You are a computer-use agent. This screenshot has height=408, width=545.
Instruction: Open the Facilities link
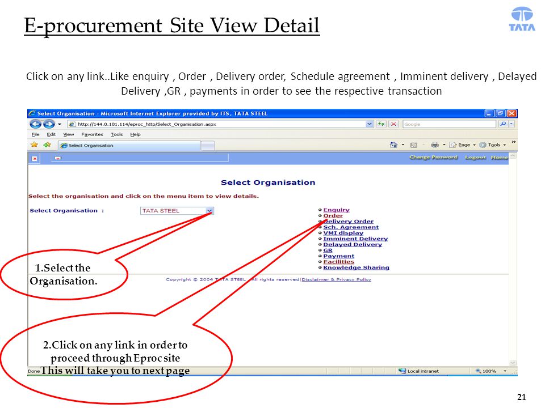pos(338,262)
